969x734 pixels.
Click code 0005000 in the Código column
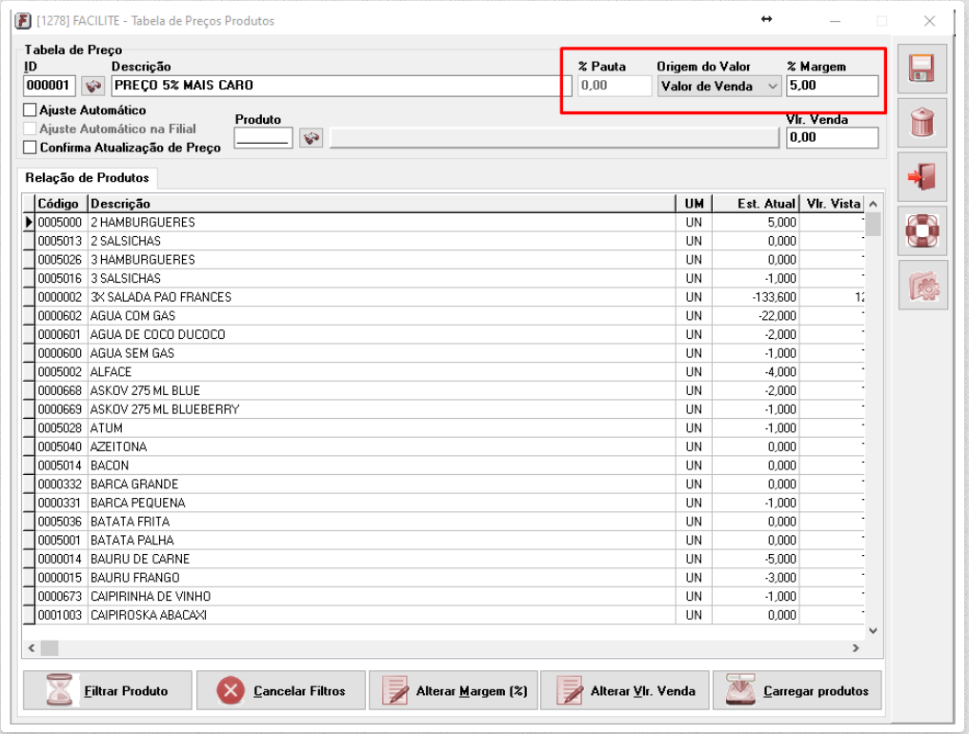click(60, 222)
